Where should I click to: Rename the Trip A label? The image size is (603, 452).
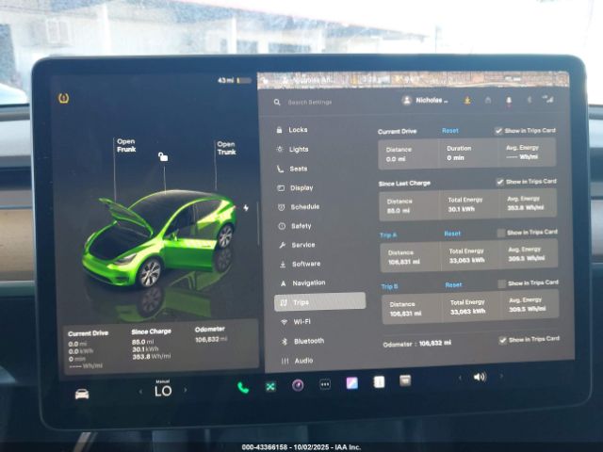pyautogui.click(x=388, y=234)
